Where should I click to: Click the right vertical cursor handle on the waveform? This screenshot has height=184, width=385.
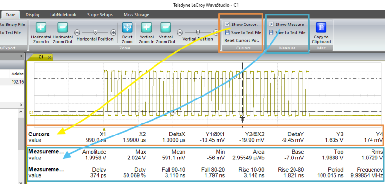243,118
